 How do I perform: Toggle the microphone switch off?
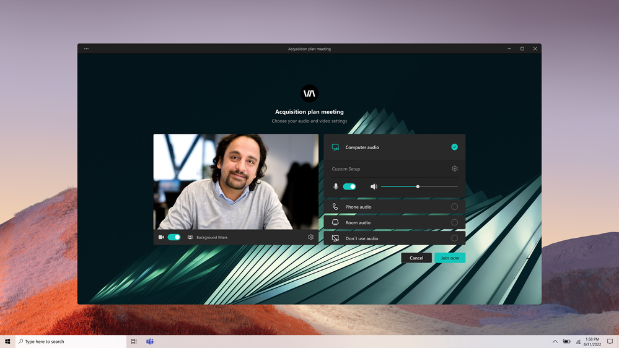coord(349,186)
